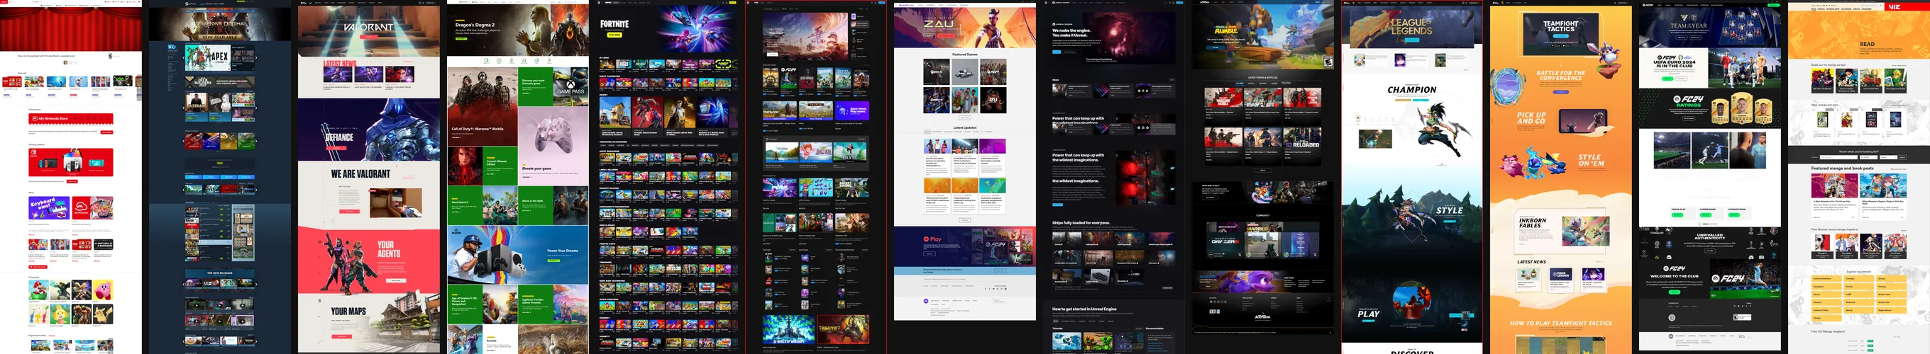This screenshot has height=354, width=1930.
Task: Click the Nintendo Switch gaming systems banner
Action: pos(70,162)
